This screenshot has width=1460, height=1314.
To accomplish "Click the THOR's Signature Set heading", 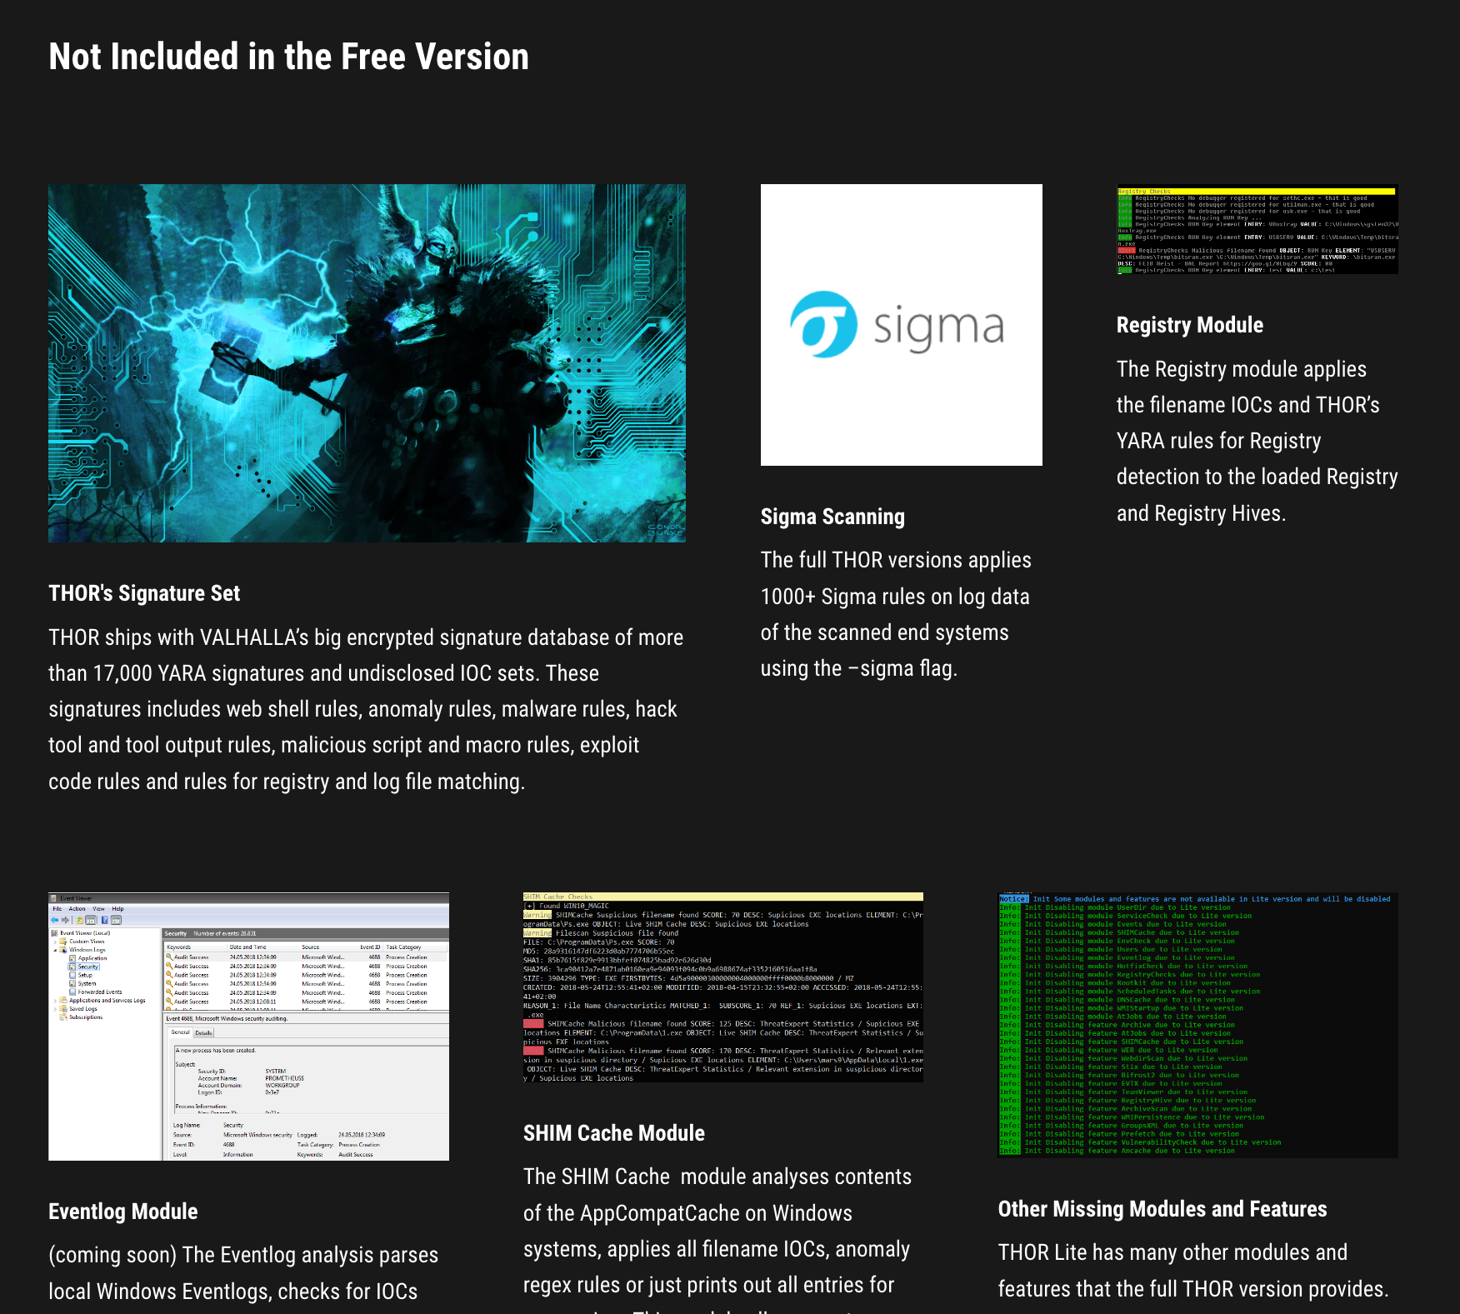I will coord(144,593).
